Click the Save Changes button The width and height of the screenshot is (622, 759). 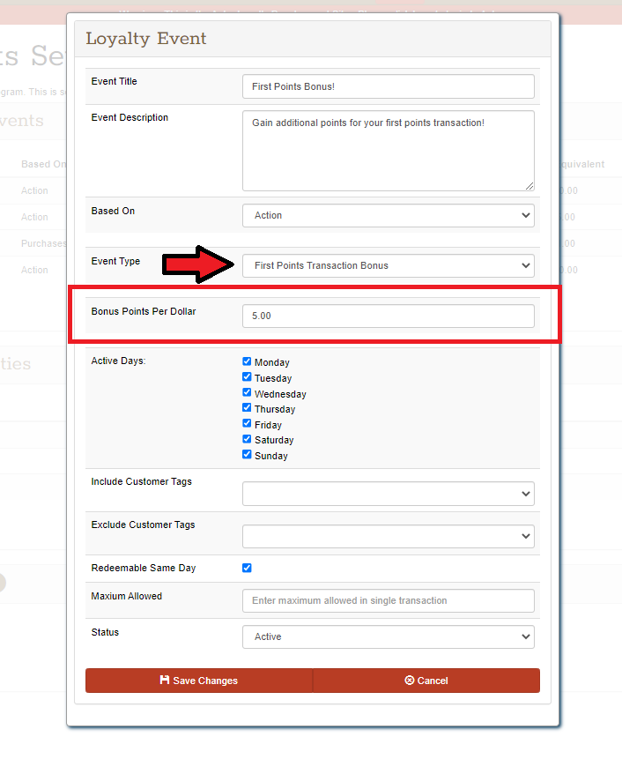[x=199, y=681]
